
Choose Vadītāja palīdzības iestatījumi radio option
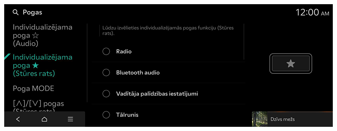click(x=106, y=94)
